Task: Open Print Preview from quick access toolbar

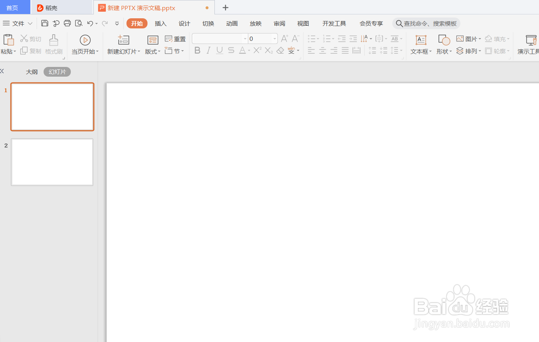Action: coord(79,23)
